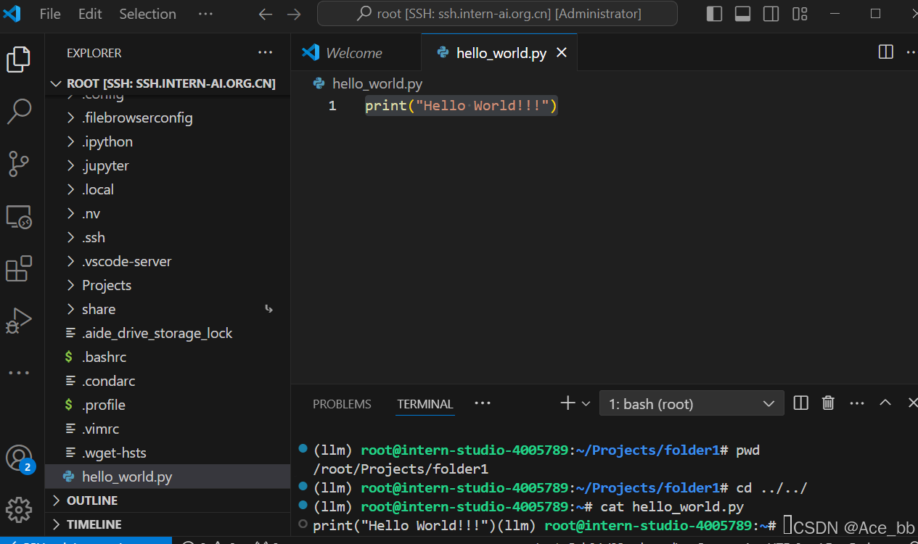The height and width of the screenshot is (544, 918).
Task: Open the .condarc file
Action: tap(168, 381)
